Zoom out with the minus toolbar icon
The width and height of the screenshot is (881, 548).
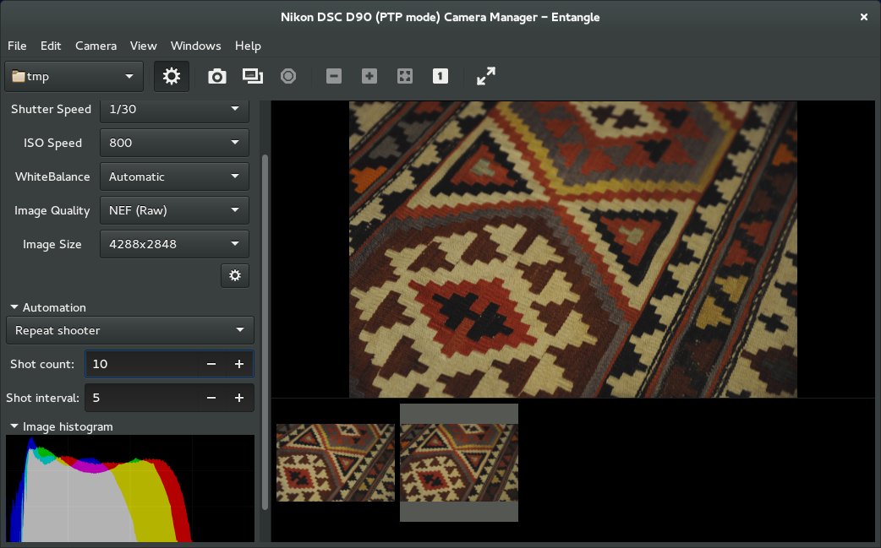coord(334,76)
